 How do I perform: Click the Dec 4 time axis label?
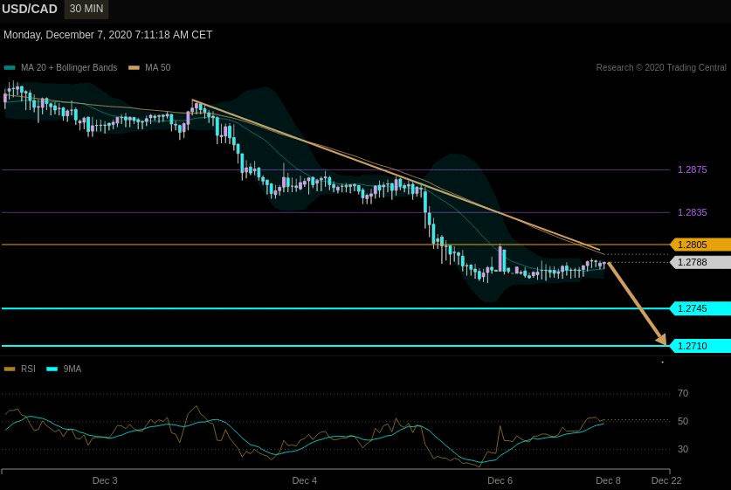pyautogui.click(x=305, y=480)
